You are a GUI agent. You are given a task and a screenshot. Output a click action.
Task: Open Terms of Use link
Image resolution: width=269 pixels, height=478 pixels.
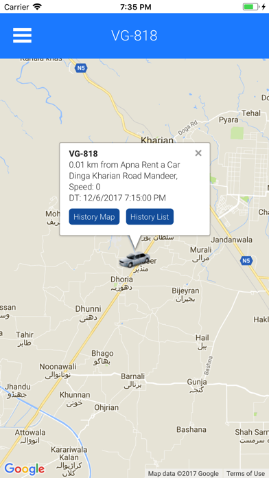[x=246, y=473]
